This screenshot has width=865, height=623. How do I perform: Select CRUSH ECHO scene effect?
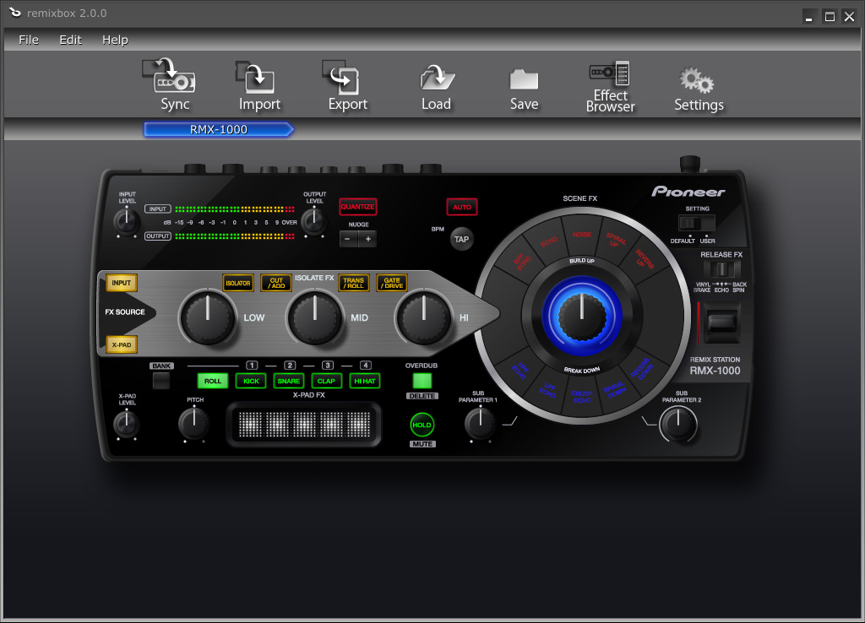pos(582,397)
